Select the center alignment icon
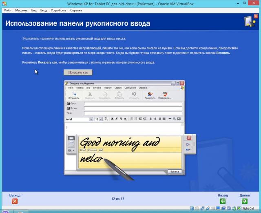Screen dimensions: 261x213 [x=155, y=119]
